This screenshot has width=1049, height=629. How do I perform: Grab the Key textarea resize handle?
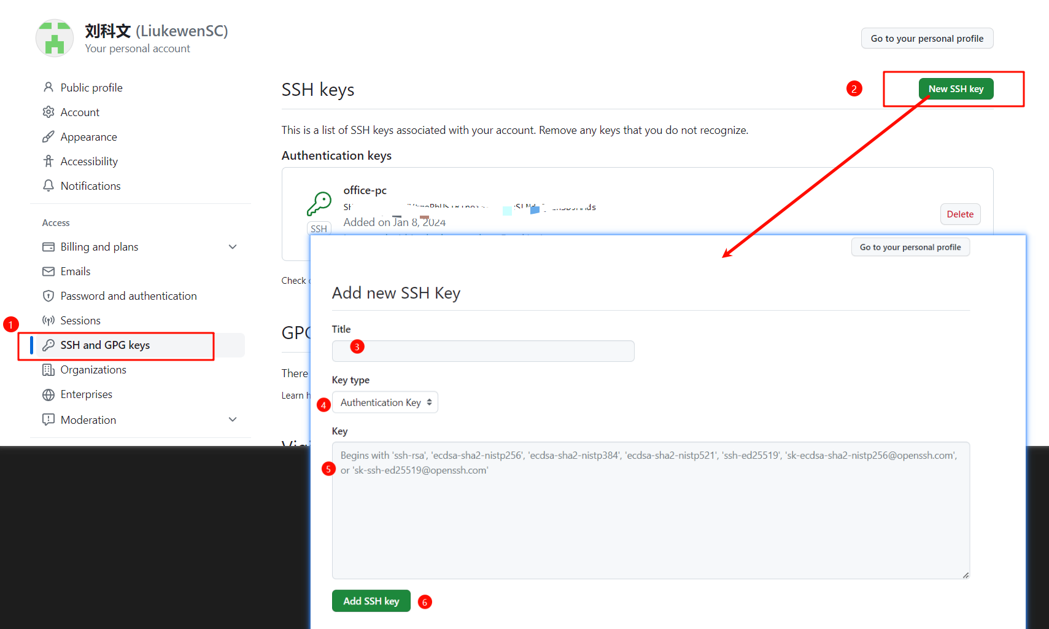(966, 575)
